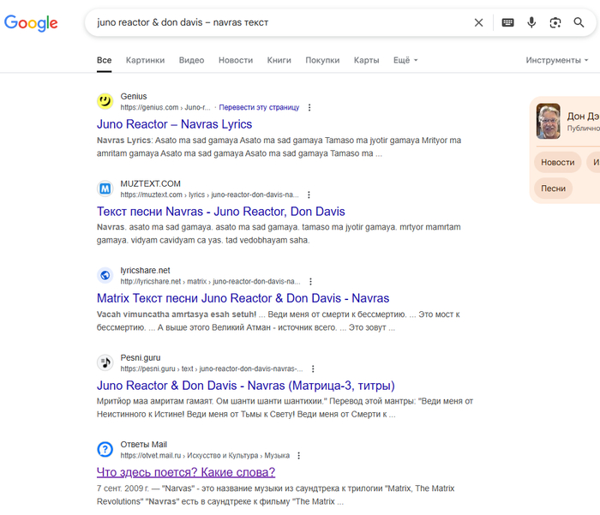
Task: Start voice search with microphone icon
Action: (x=531, y=22)
